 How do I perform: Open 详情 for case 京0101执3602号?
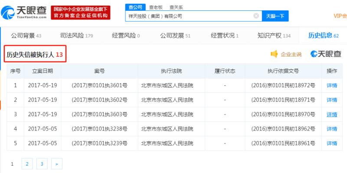click(332, 100)
